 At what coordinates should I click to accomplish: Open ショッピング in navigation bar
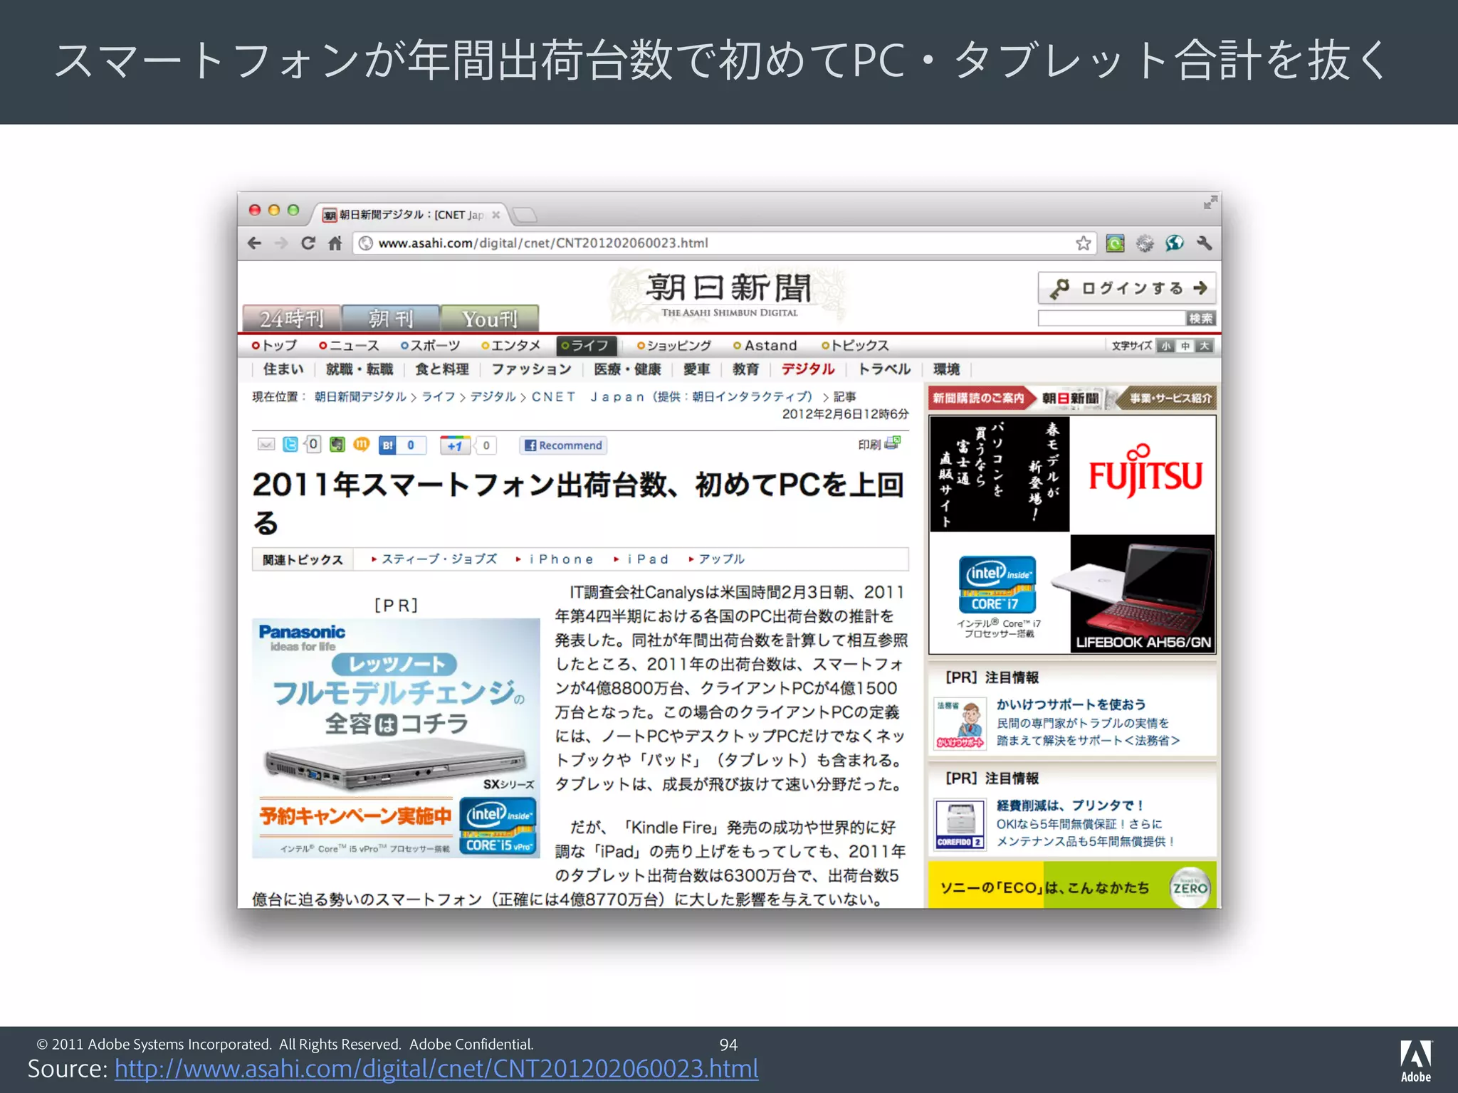coord(674,346)
